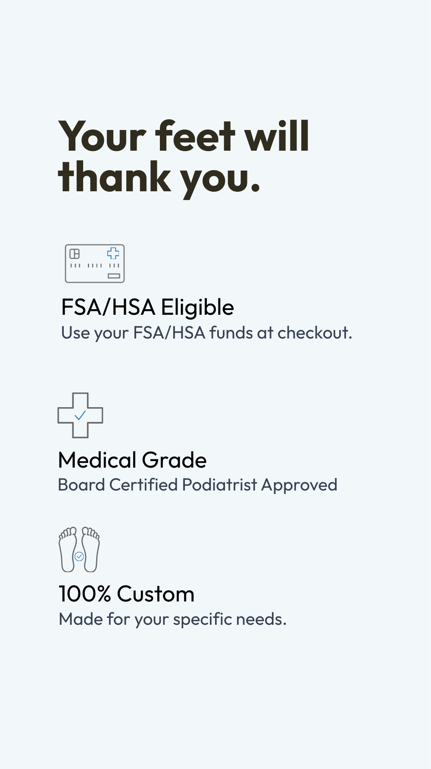Click the blue circled checkmark between the feet
This screenshot has height=769, width=431.
[79, 556]
